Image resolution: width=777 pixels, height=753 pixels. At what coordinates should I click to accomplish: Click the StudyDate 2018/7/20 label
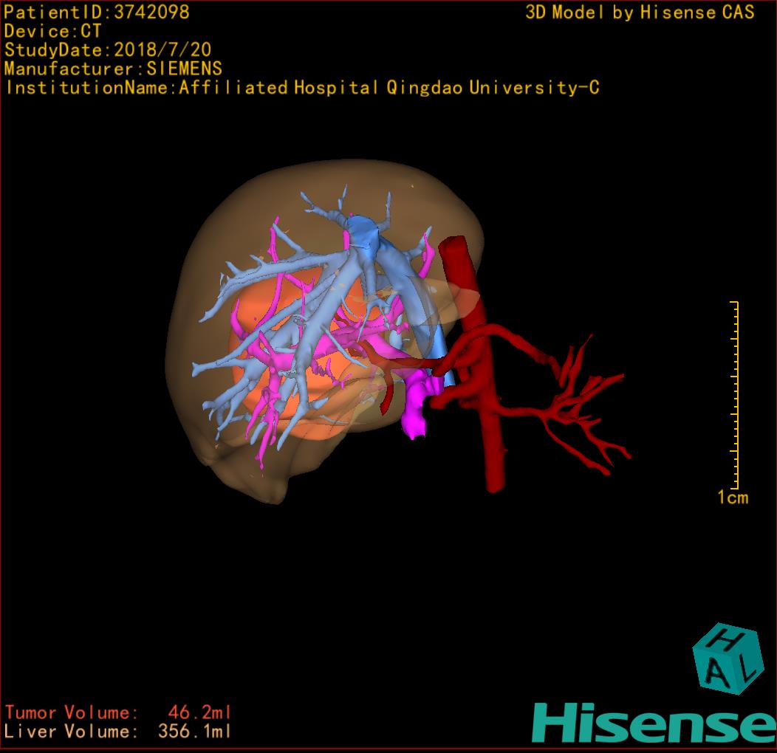point(107,50)
